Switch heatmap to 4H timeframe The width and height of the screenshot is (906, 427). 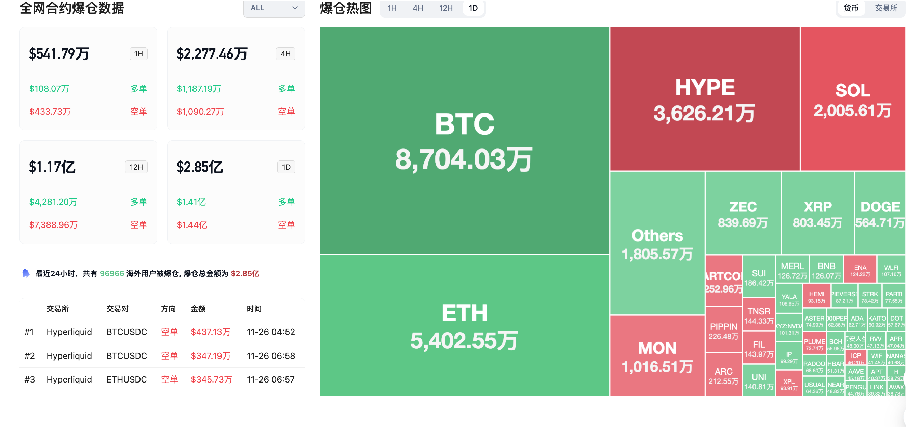tap(418, 8)
